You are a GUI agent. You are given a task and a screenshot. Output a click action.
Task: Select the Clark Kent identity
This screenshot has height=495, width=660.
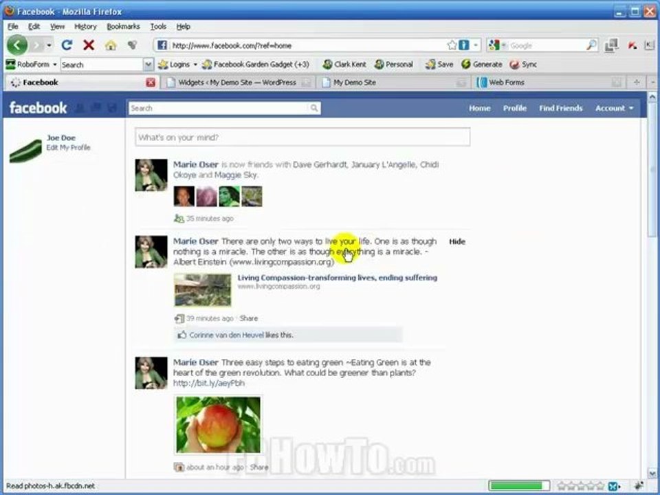344,65
